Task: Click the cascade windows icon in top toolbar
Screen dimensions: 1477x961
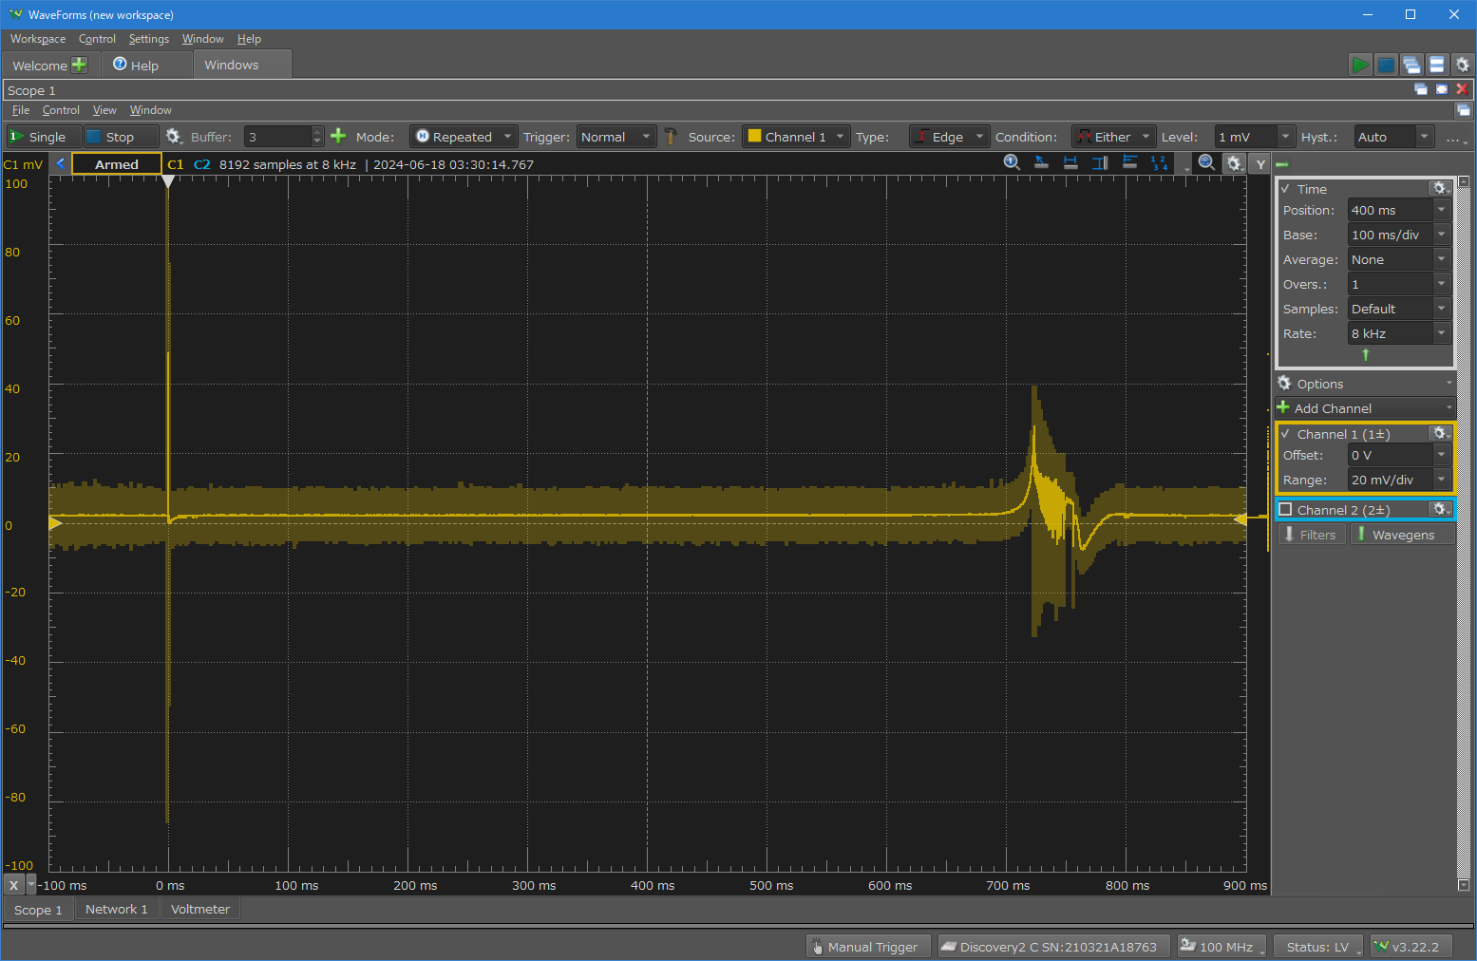Action: tap(1411, 65)
